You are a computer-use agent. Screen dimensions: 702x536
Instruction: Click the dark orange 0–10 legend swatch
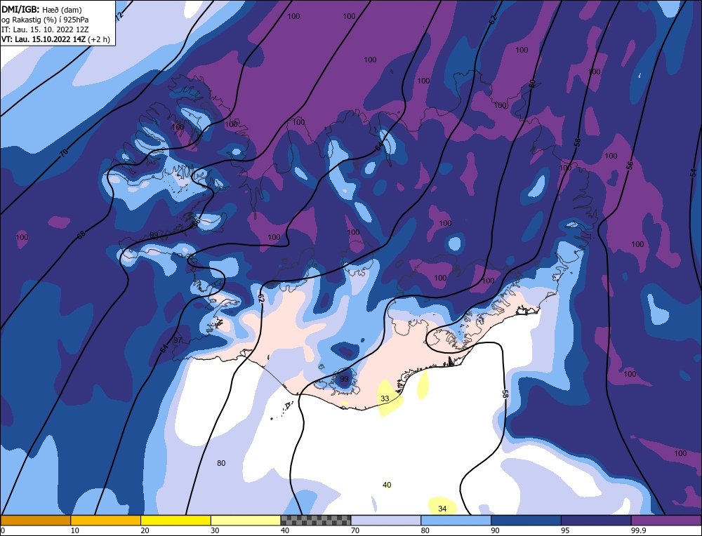click(x=36, y=520)
